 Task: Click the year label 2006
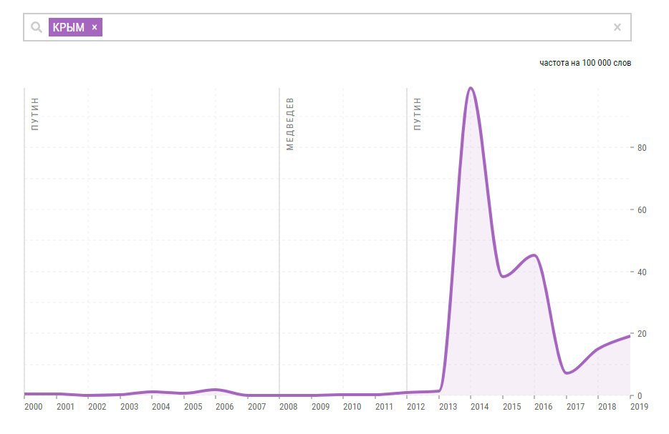pos(225,407)
